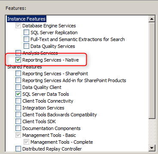Enable the Distributed Replay Controller checkbox
The width and height of the screenshot is (158, 154).
18,149
